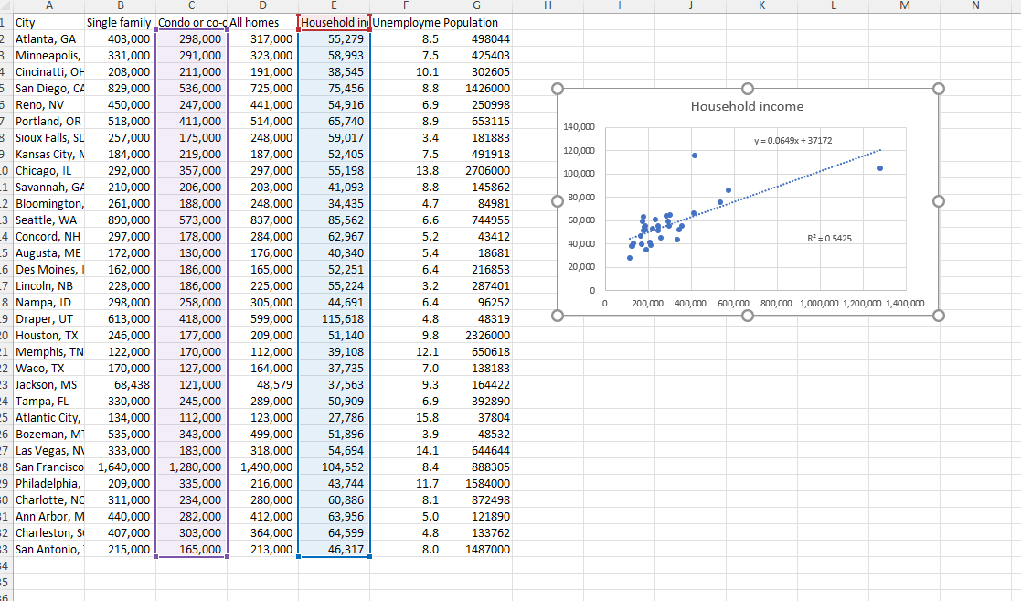Click single family value 1,640,000

pyautogui.click(x=121, y=467)
